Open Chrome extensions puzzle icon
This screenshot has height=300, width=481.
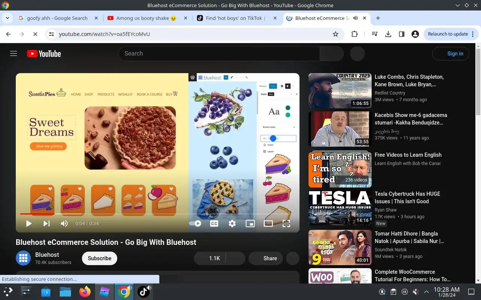coord(354,34)
